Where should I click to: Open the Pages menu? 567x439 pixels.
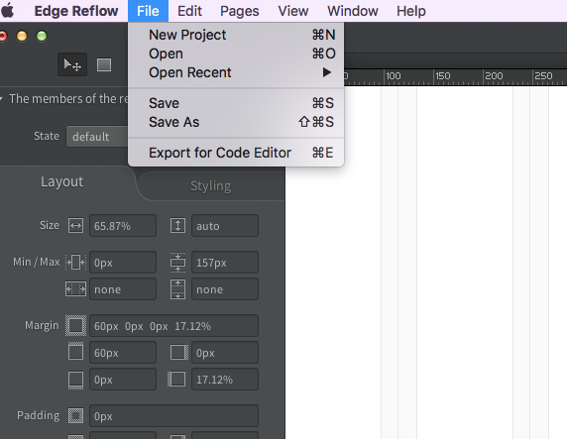(239, 11)
